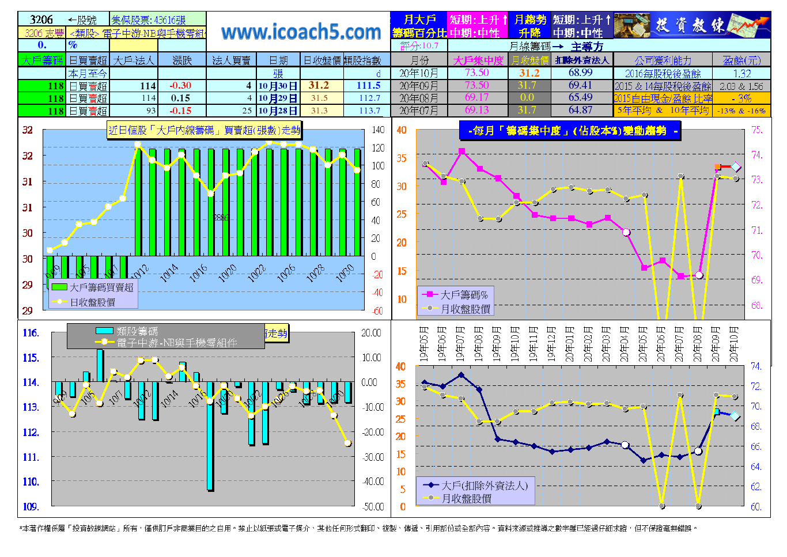Viewport: 787px width, 557px height.
Task: Click the 20年10月 month row cell
Action: coord(419,73)
